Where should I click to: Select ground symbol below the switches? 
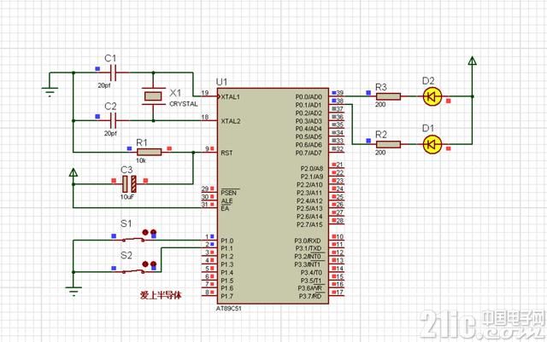[74, 291]
